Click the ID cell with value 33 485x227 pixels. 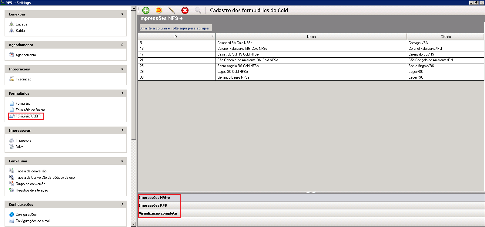pos(177,77)
